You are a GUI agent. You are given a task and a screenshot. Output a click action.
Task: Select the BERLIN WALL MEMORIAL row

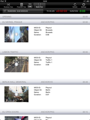point(45,82)
